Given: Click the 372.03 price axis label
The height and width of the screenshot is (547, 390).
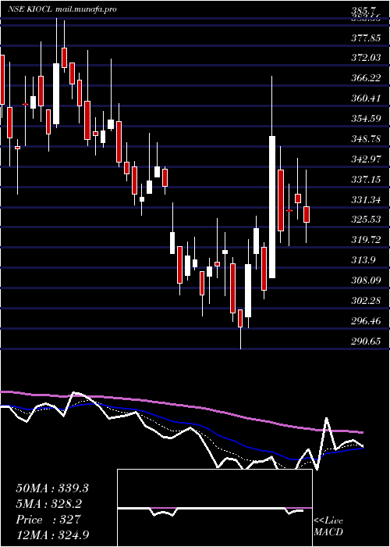Looking at the screenshot, I should (366, 58).
